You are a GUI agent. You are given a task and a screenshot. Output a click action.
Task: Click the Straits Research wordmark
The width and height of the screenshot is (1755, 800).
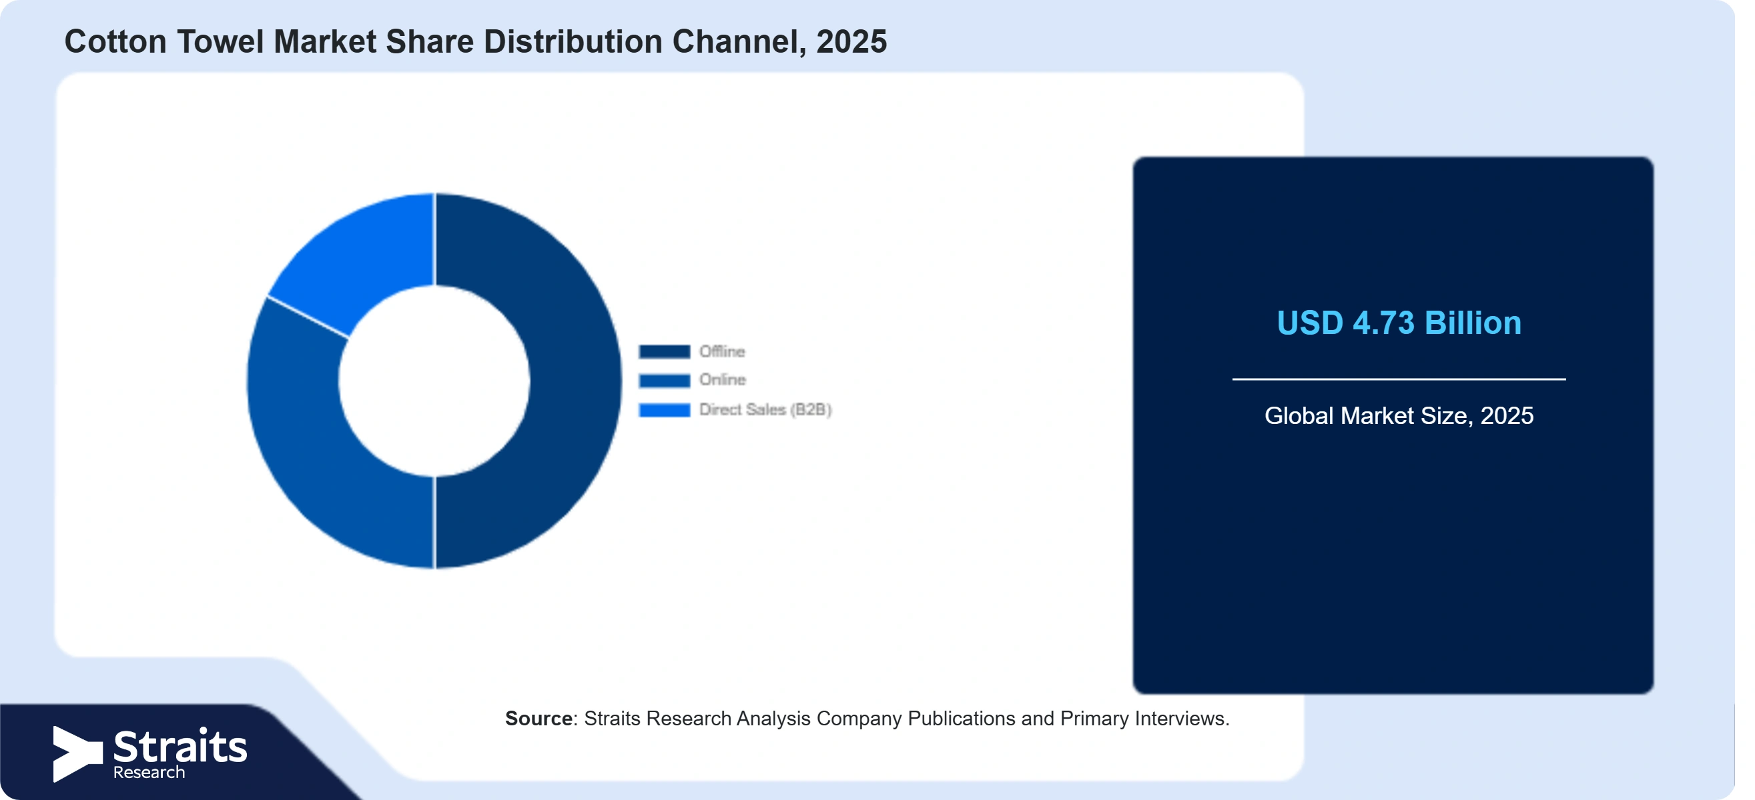click(180, 753)
